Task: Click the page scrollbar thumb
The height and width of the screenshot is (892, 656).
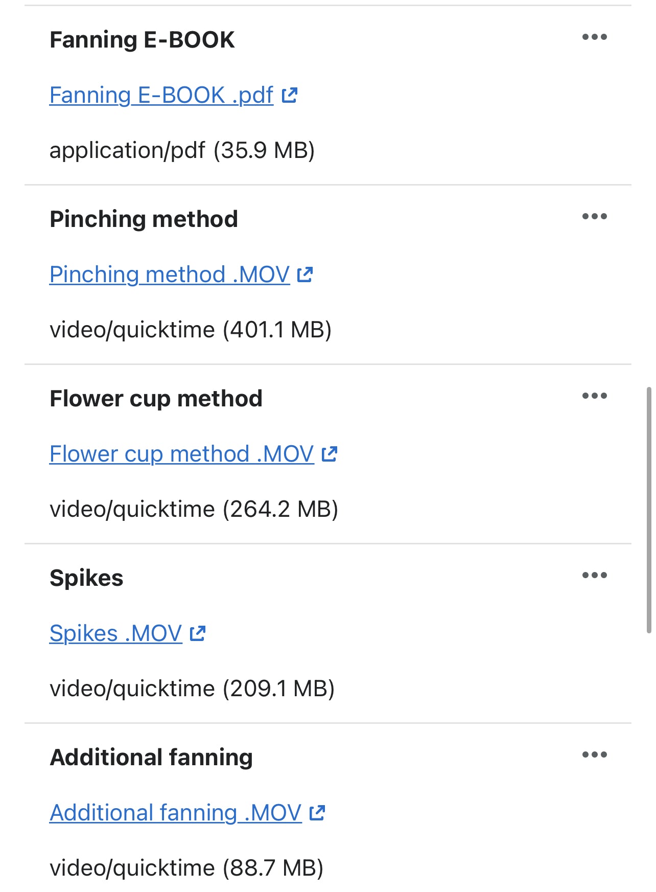Action: (649, 510)
